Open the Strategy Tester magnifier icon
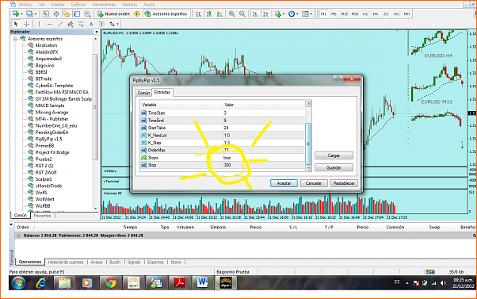This screenshot has width=477, height=299. click(x=87, y=13)
